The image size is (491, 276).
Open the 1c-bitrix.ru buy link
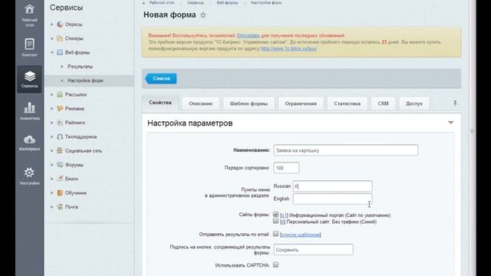(x=288, y=48)
